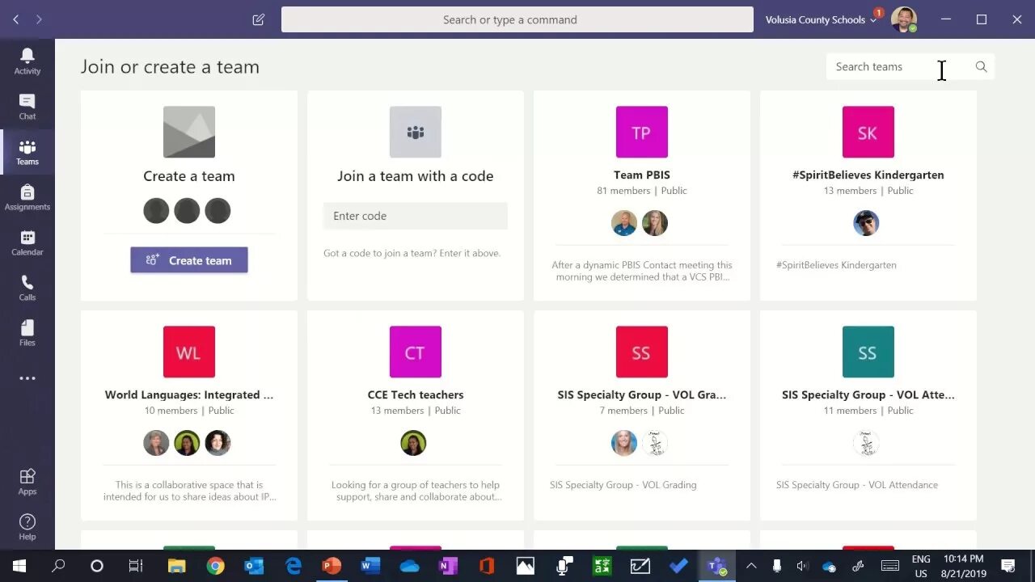
Task: Click the search teams magnifier icon
Action: [x=981, y=67]
